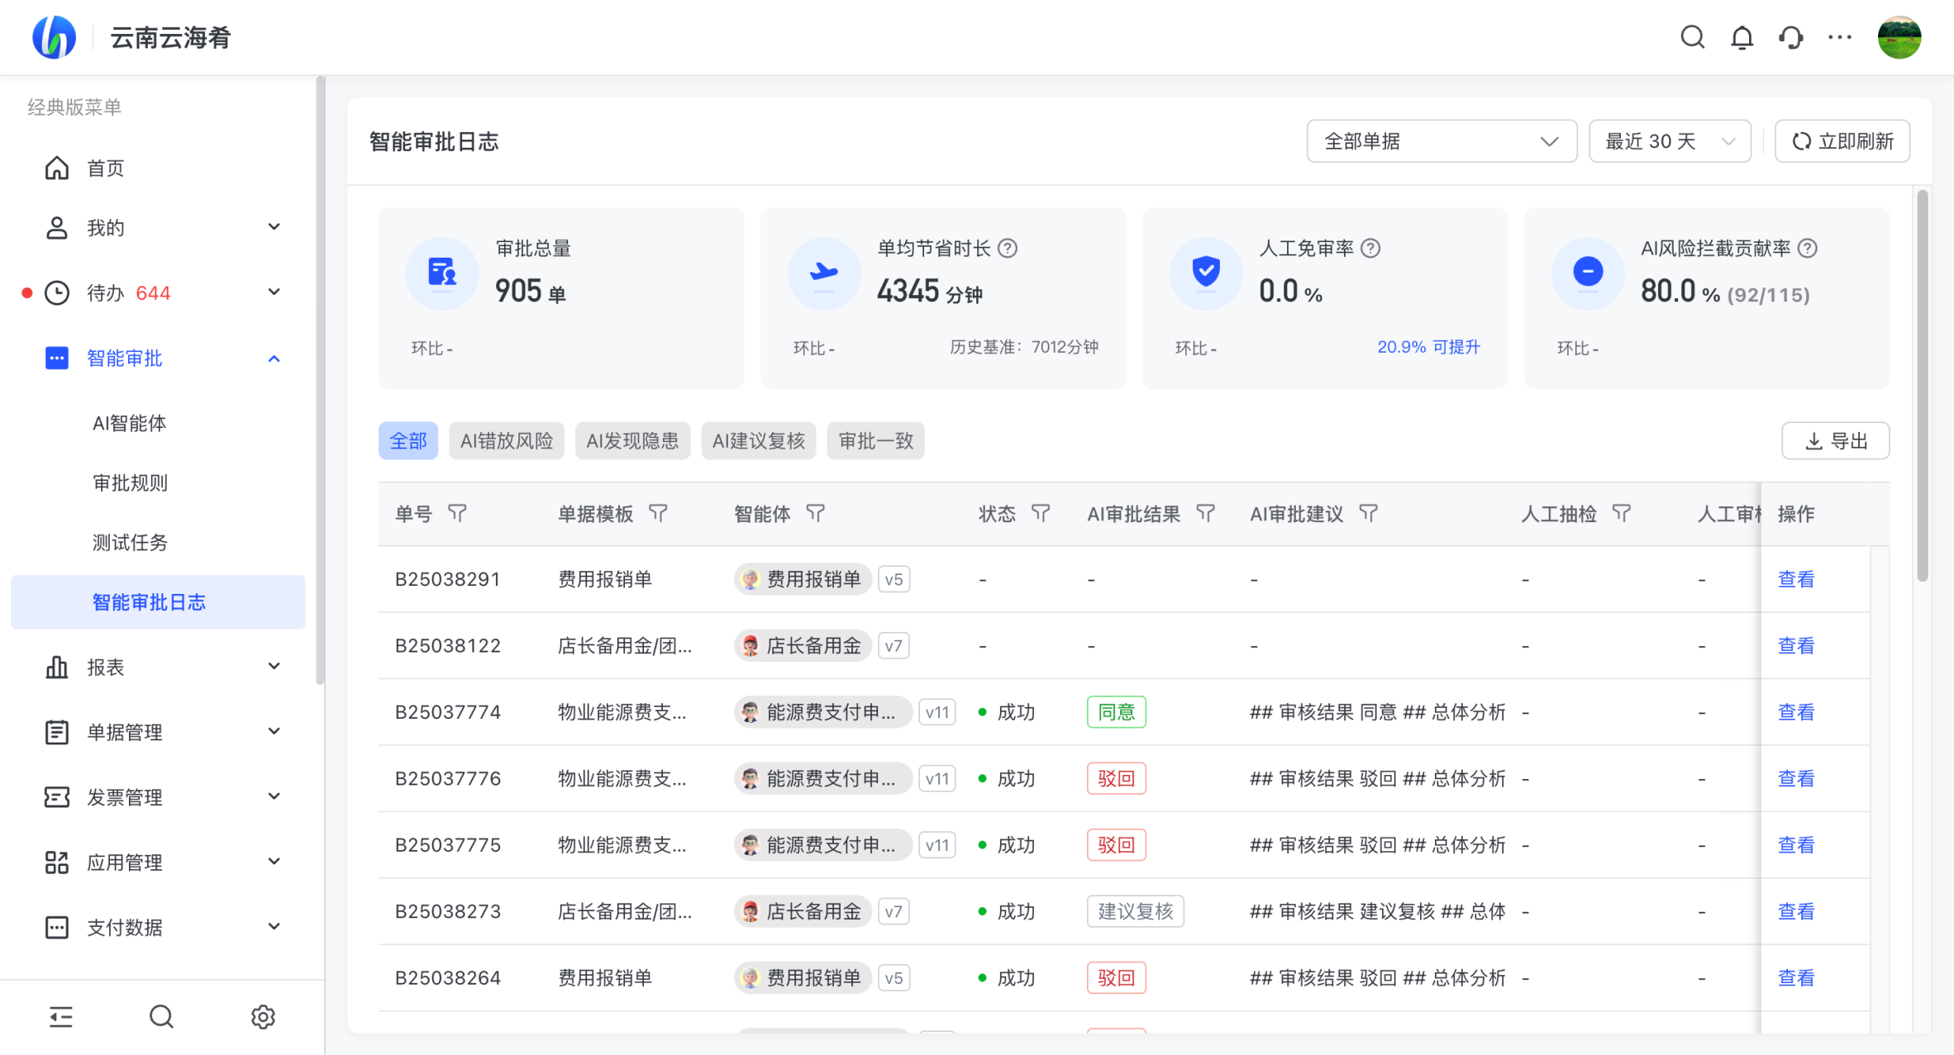Click the 立即刷新 button
Screen dimensions: 1954x1055
(x=1842, y=141)
